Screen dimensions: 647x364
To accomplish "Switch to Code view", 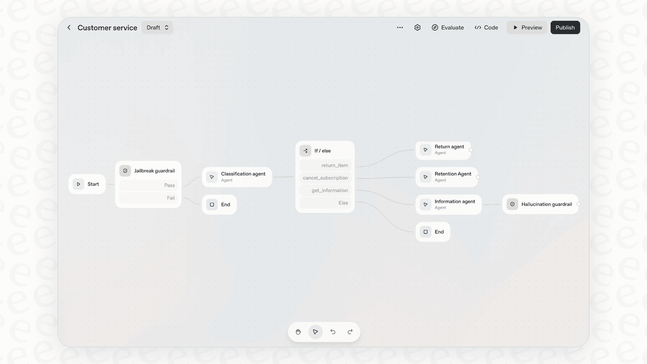I will point(486,27).
